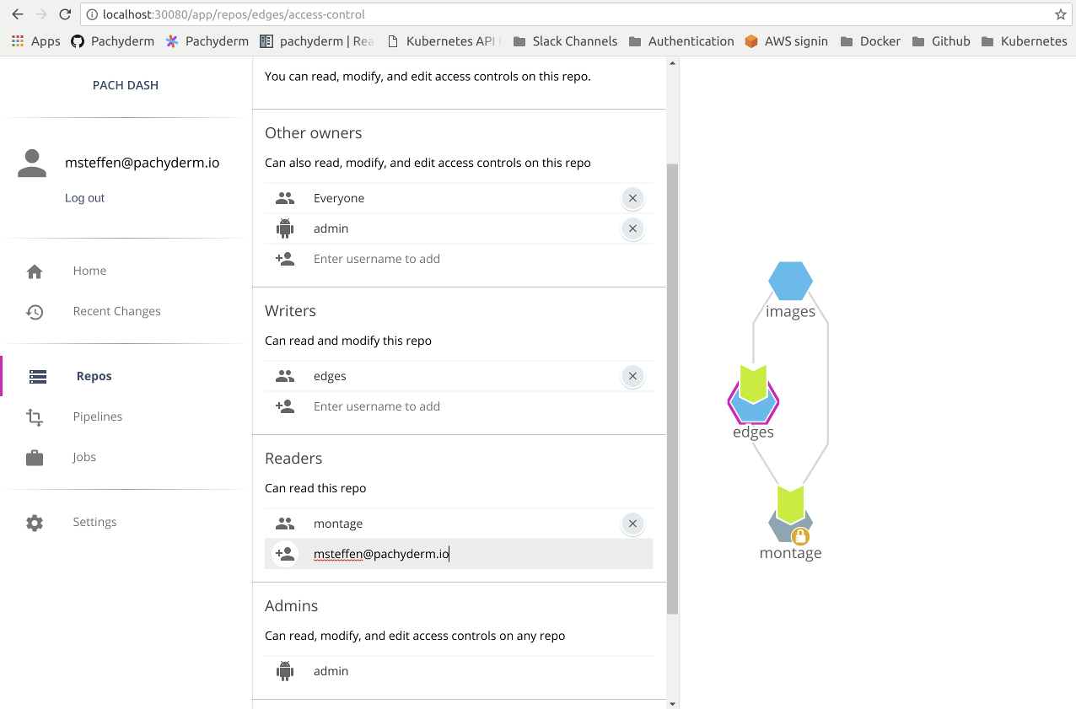This screenshot has width=1076, height=709.
Task: Click the user avatar above msteffen@pachyderm.io
Action: tap(31, 162)
